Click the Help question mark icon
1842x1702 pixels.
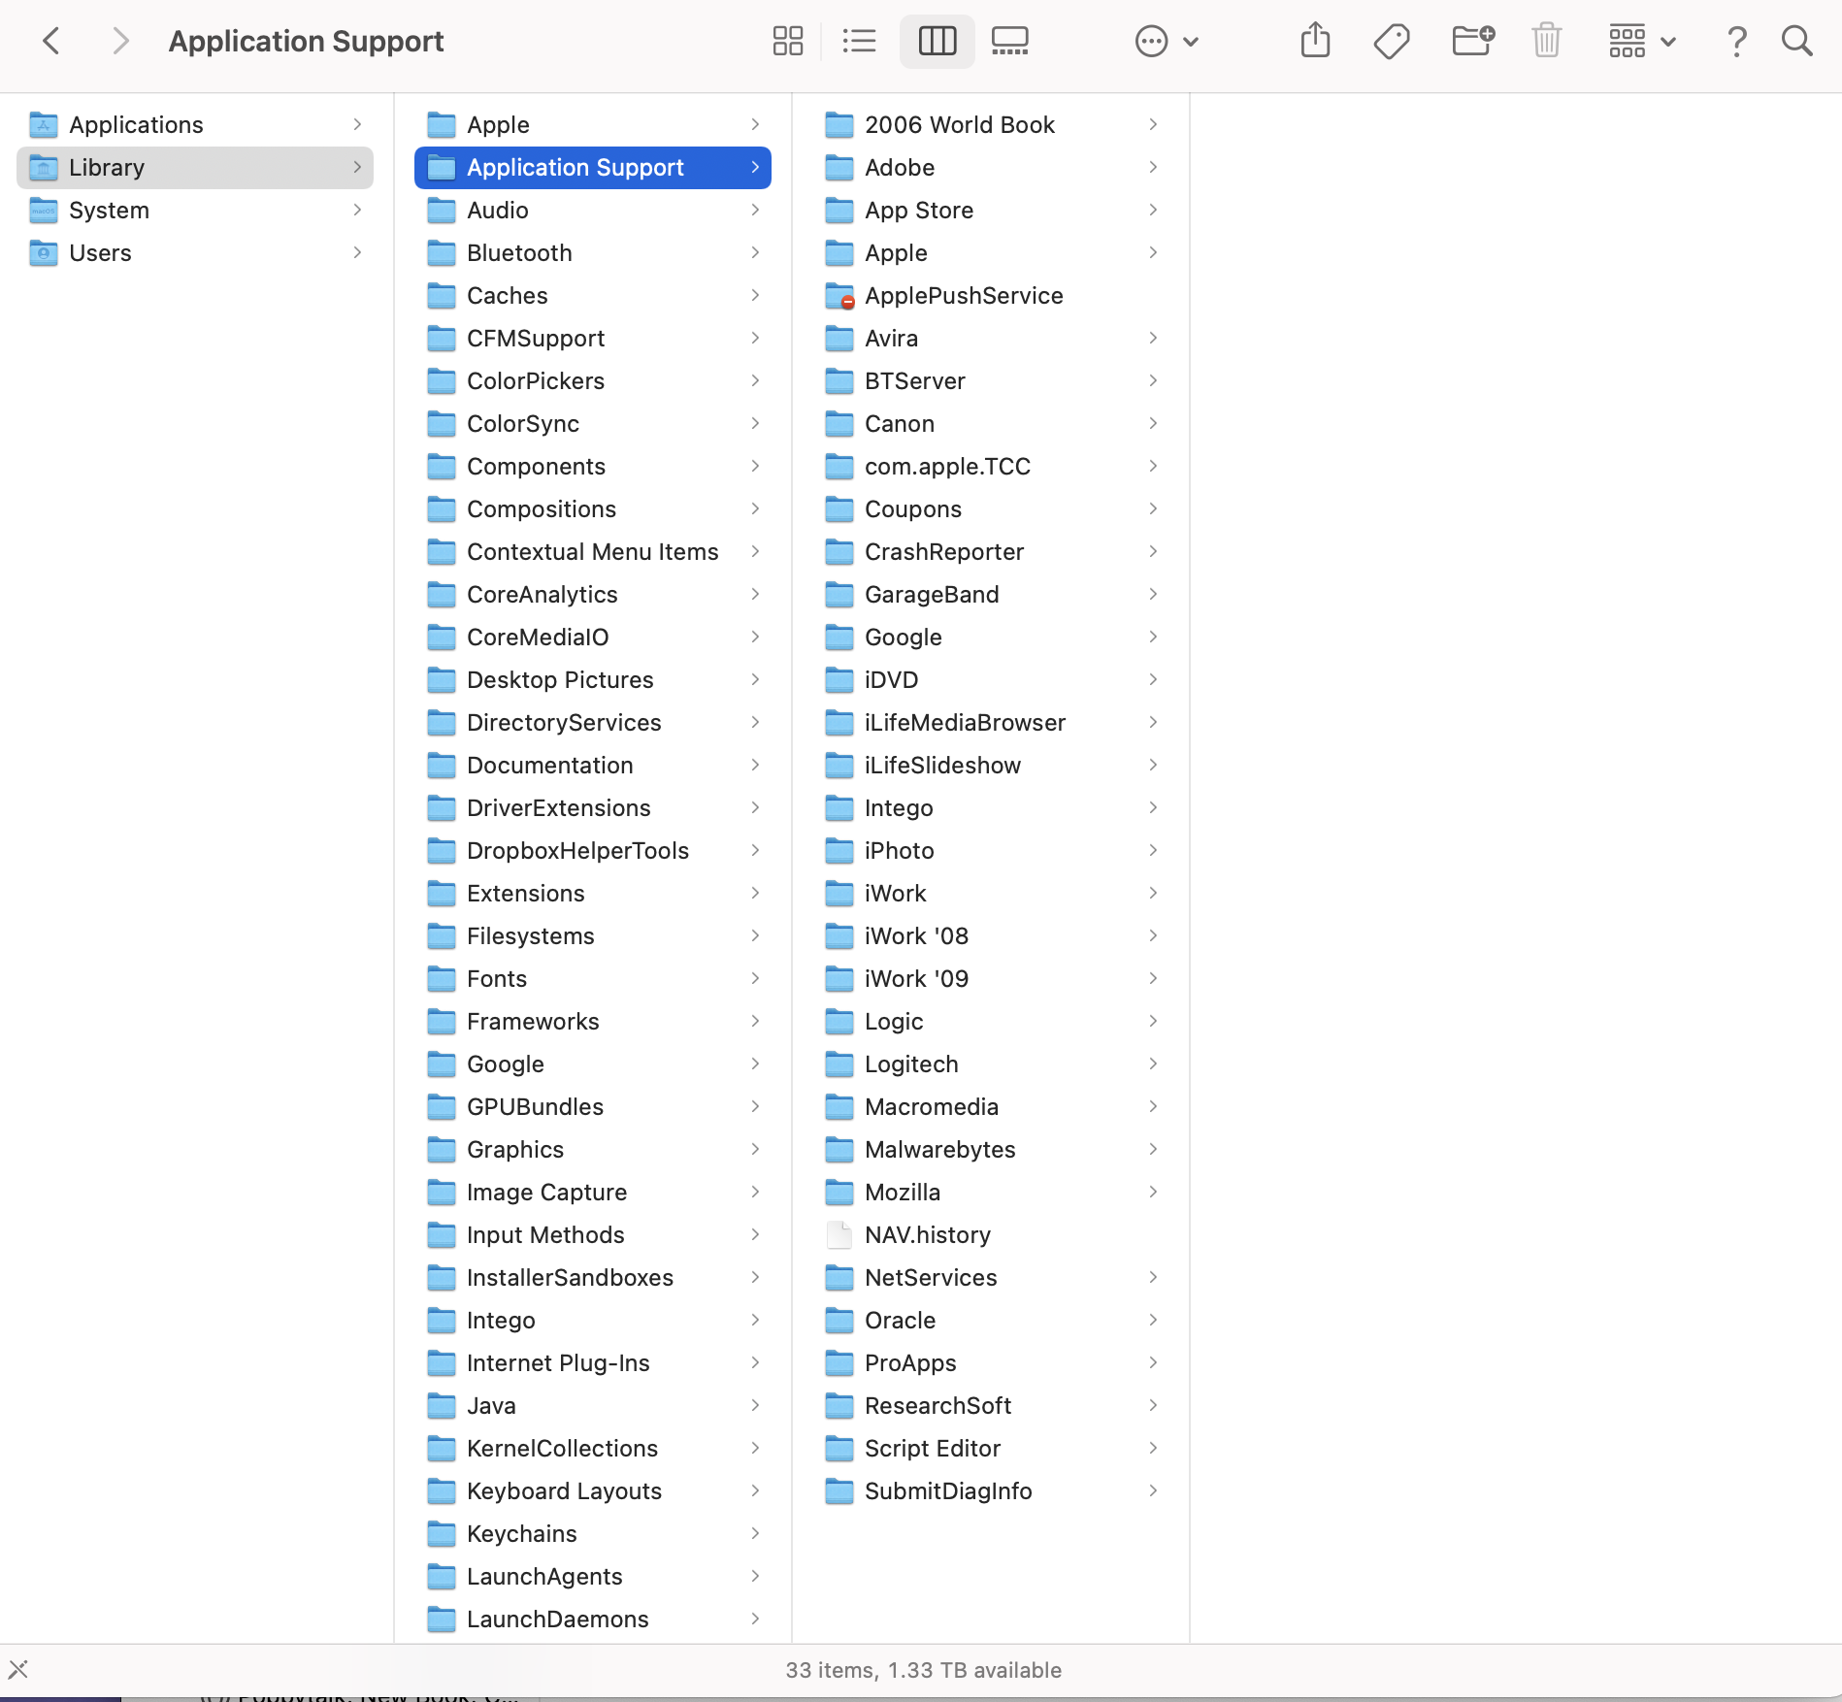click(x=1737, y=41)
